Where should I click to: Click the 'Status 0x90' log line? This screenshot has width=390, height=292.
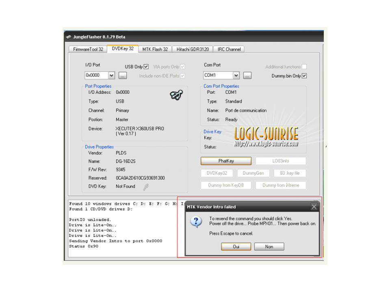(84, 246)
